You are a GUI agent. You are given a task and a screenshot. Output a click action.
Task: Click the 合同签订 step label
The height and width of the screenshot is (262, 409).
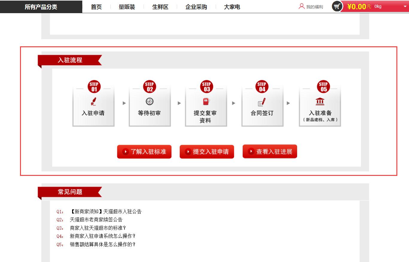[262, 113]
